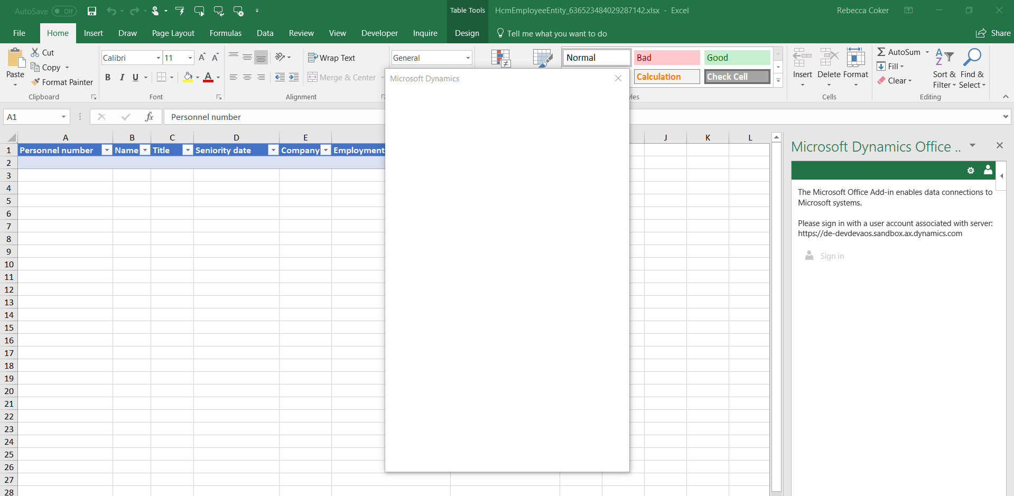Open Title column filter dropdown
This screenshot has height=496, width=1014.
(188, 151)
